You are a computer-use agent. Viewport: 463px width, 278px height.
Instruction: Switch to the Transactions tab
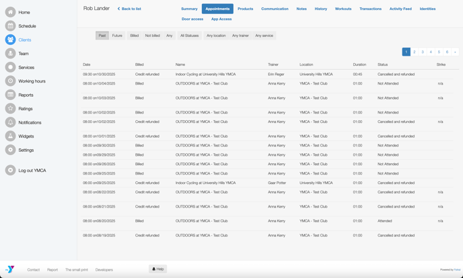click(370, 9)
